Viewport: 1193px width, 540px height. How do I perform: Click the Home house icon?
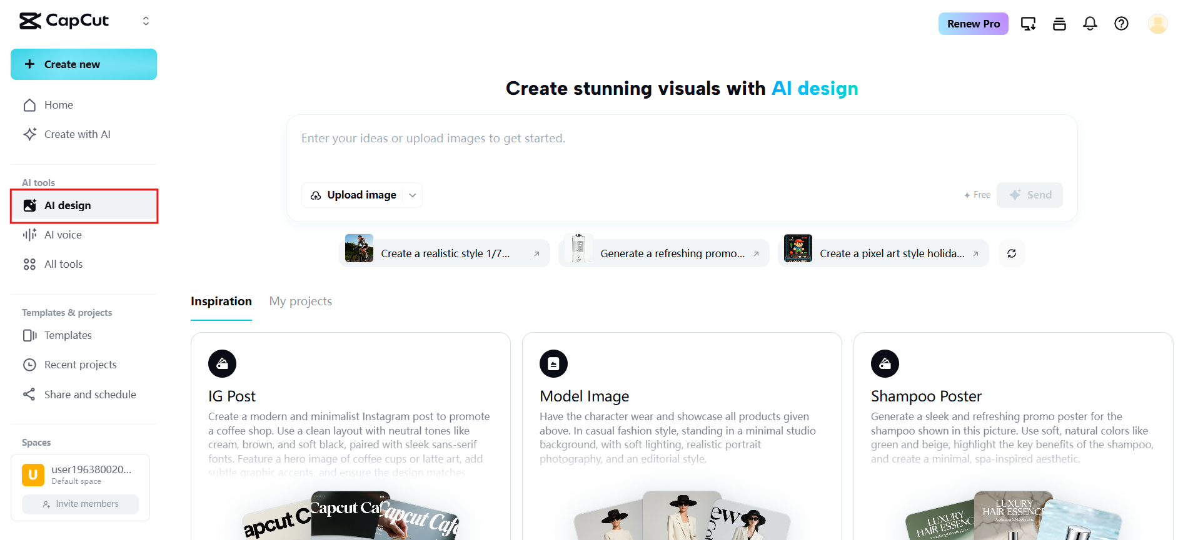29,105
